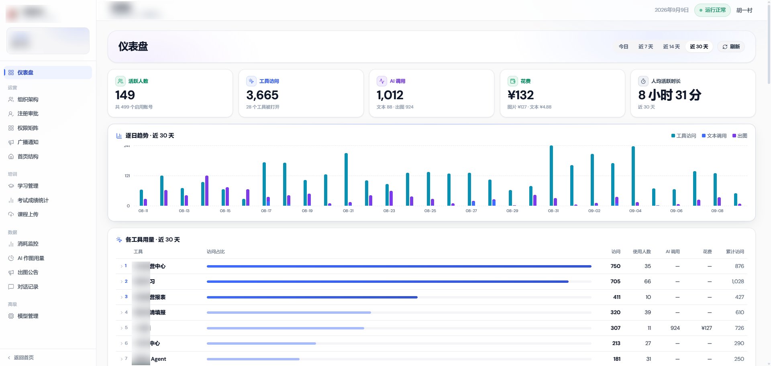Viewport: 771px width, 366px height.
Task: Click the 运行正常 status badge
Action: tap(712, 10)
